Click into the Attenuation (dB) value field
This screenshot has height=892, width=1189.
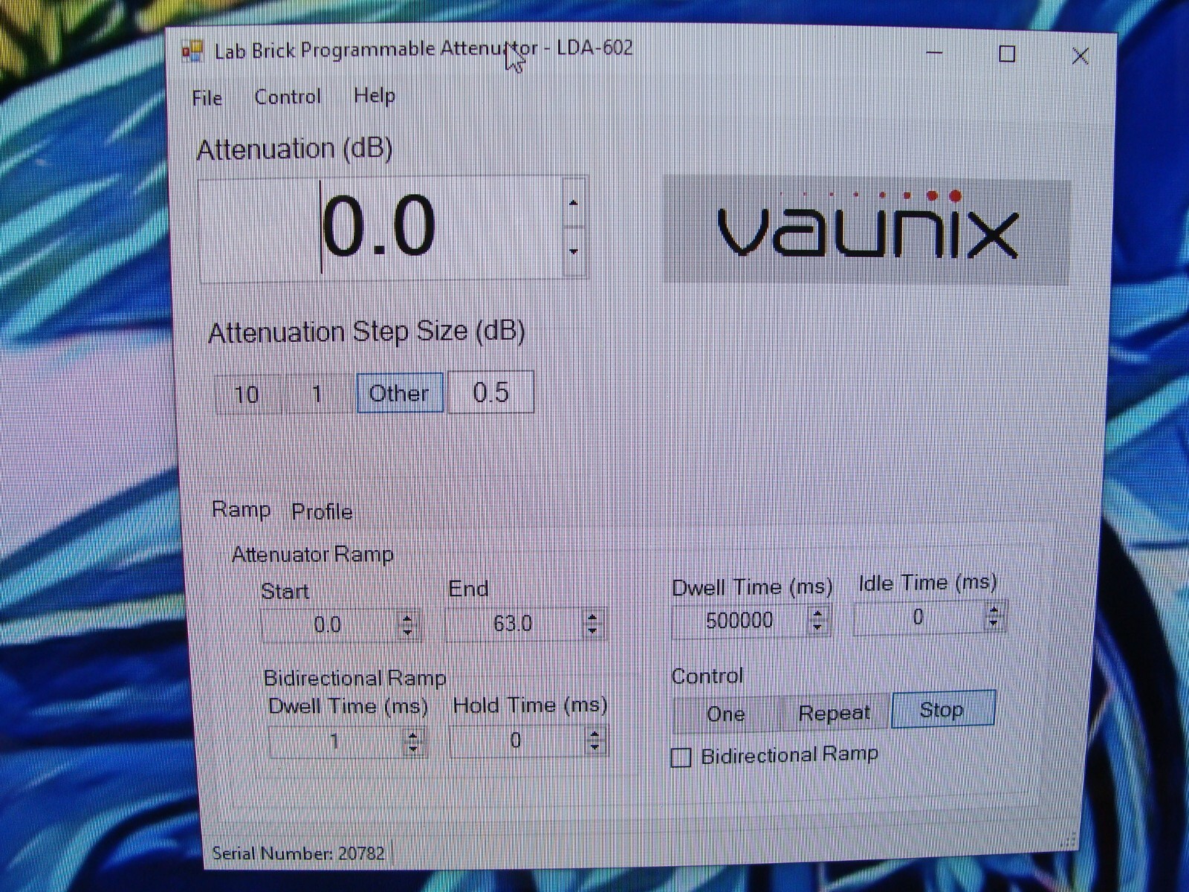click(380, 228)
